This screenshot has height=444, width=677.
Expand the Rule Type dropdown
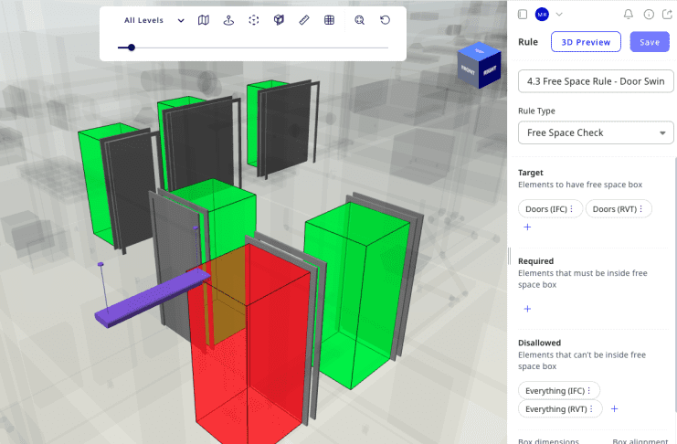click(596, 132)
